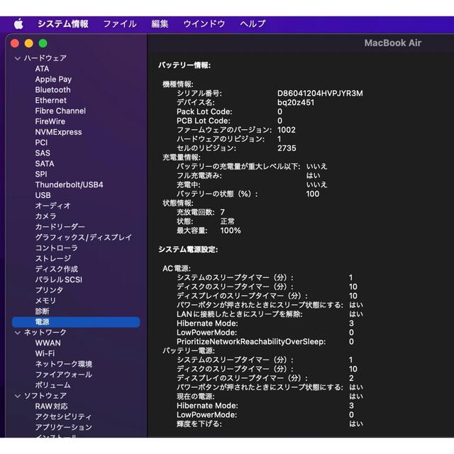Viewport: 454px width, 454px height.
Task: Click the MacBook Air window title
Action: tap(392, 43)
